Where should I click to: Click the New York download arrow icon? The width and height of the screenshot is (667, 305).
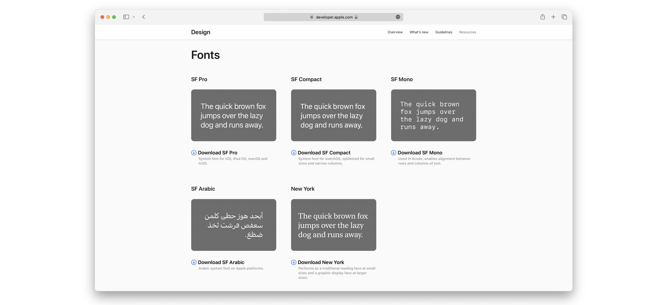coord(294,262)
